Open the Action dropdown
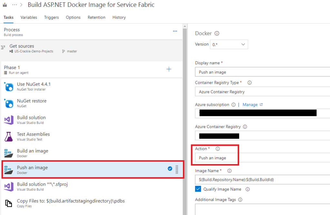This screenshot has height=215, width=330. (x=262, y=158)
